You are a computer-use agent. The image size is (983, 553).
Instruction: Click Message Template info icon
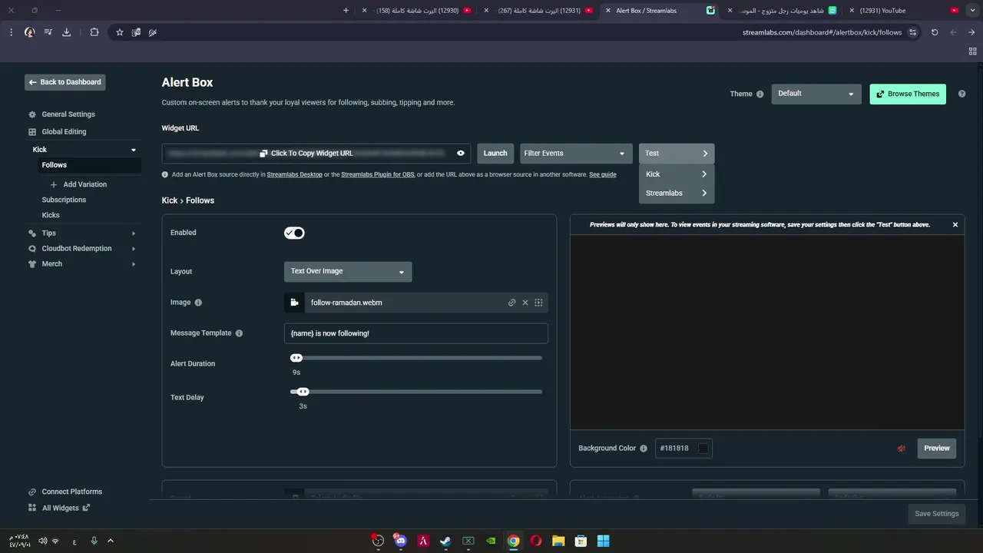pyautogui.click(x=239, y=333)
